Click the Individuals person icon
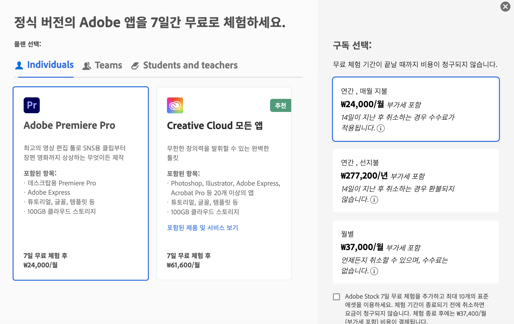The width and height of the screenshot is (514, 324). pyautogui.click(x=19, y=65)
